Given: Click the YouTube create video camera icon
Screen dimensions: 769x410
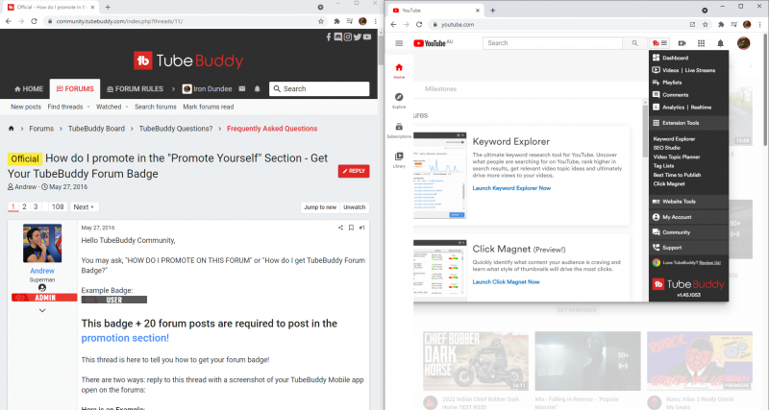Looking at the screenshot, I should click(682, 43).
